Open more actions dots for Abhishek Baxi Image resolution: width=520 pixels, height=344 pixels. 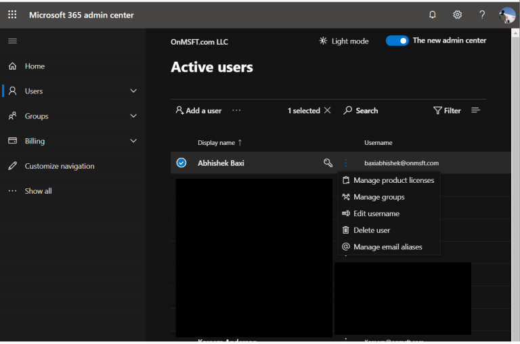(346, 163)
